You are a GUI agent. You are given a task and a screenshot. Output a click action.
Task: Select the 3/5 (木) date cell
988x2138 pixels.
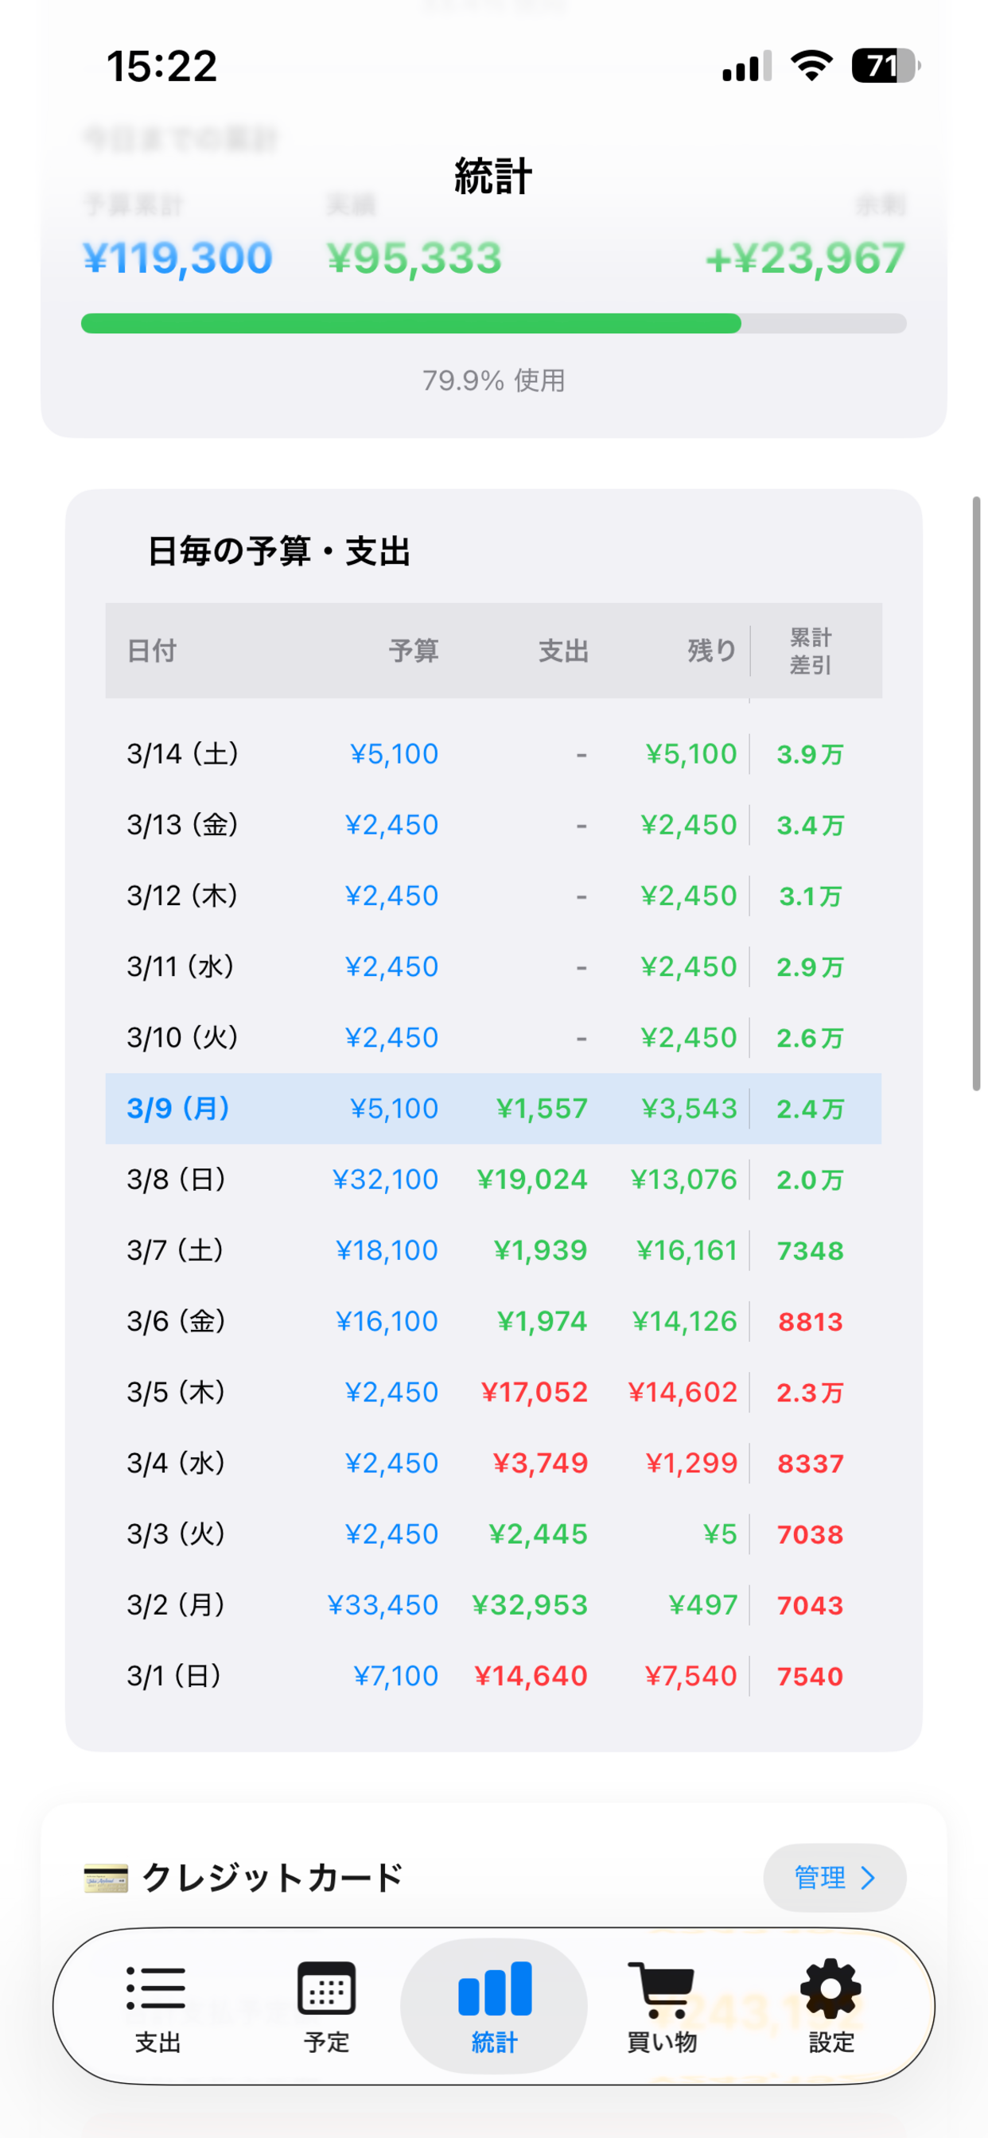tap(176, 1392)
